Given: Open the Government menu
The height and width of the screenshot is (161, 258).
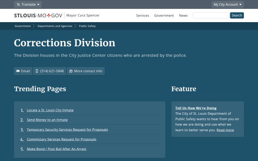Looking at the screenshot, I should (x=164, y=15).
